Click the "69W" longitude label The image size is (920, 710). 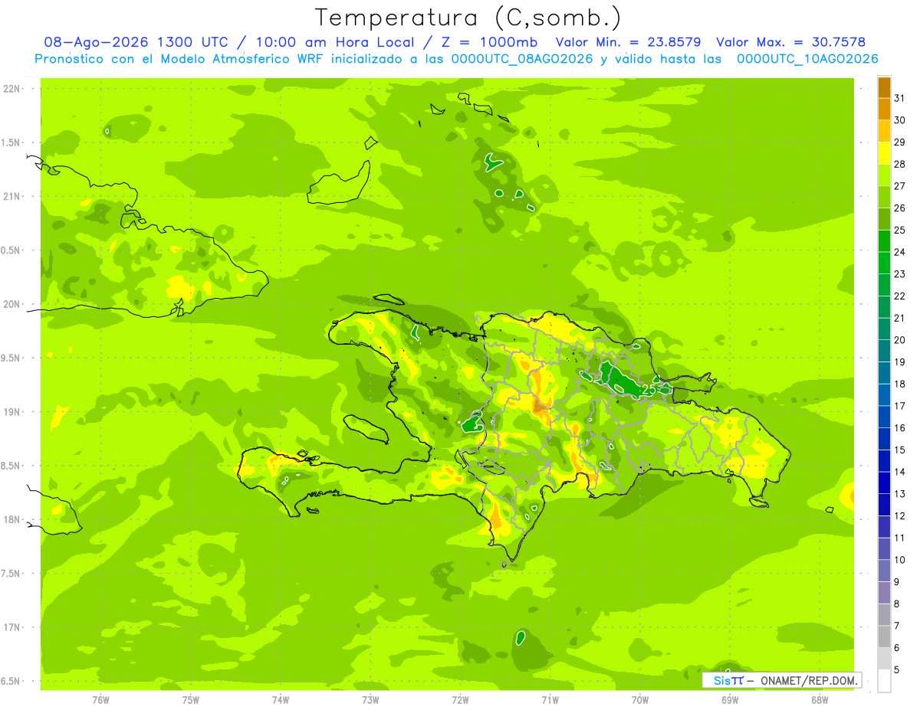point(730,700)
